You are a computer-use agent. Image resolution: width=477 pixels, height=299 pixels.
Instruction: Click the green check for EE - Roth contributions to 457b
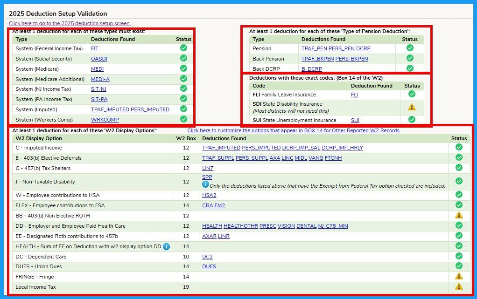pos(459,236)
